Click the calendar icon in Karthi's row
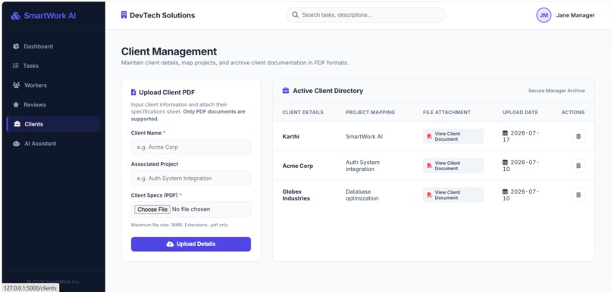Screen dimensions: 611x292 coord(505,133)
